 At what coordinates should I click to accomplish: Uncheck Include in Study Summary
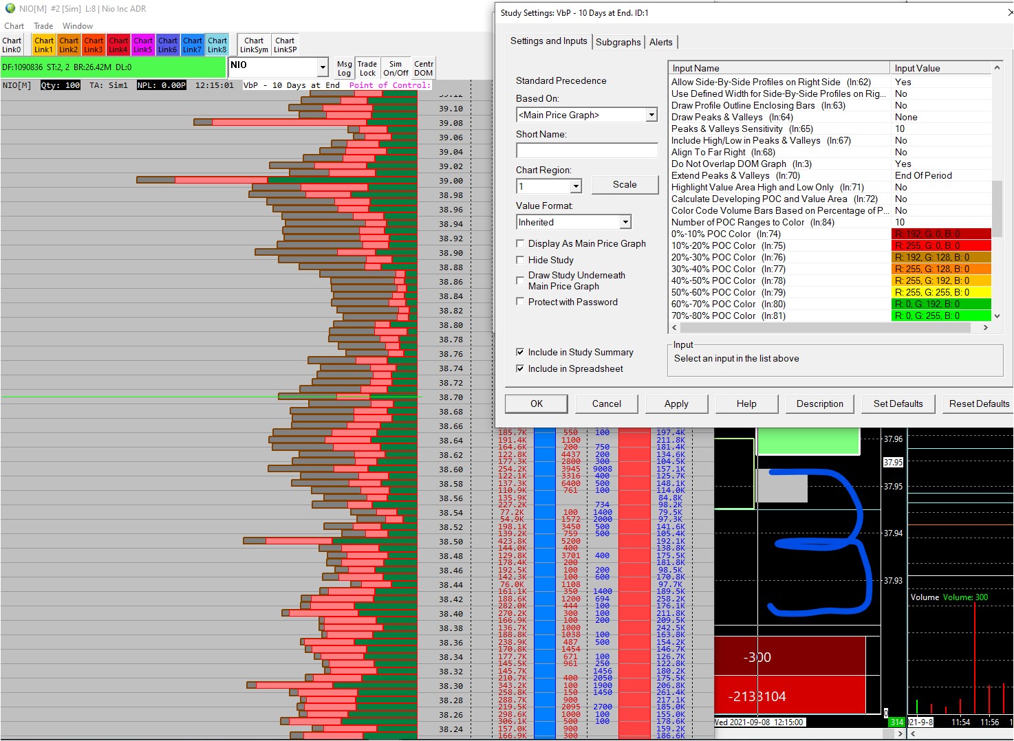(521, 352)
